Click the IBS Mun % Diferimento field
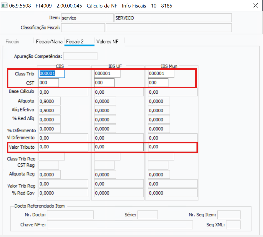263x237 pixels. [159, 129]
